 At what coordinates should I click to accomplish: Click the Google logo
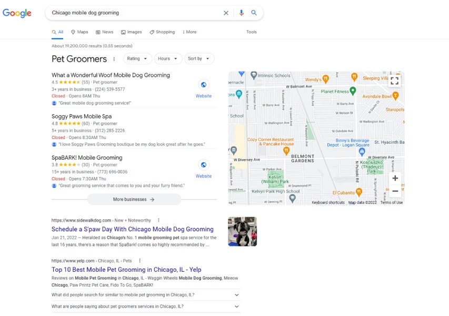pos(17,13)
